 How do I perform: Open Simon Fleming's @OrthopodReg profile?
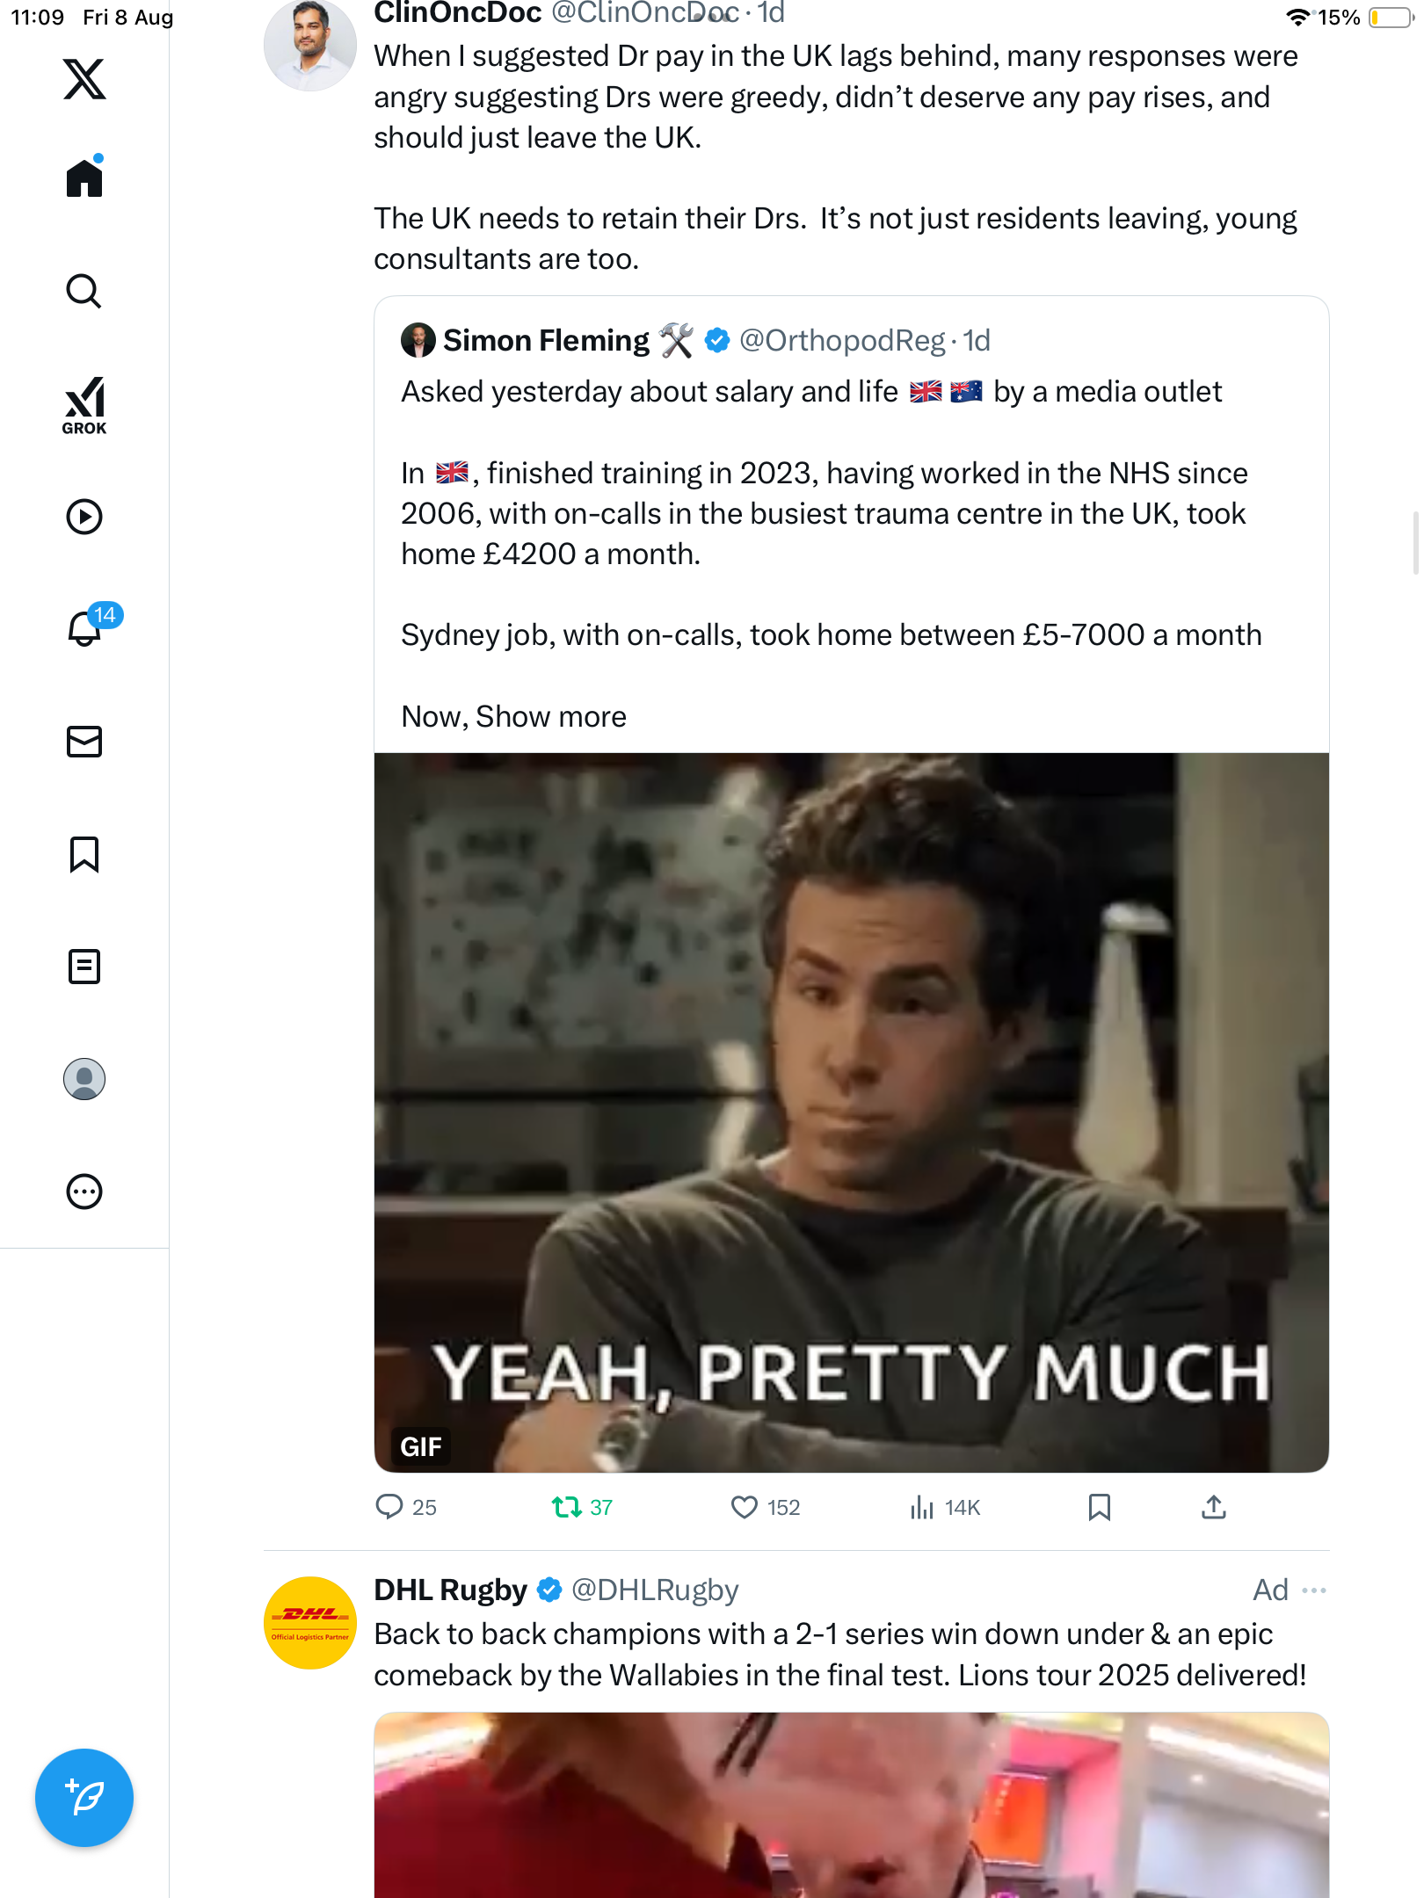[x=841, y=341]
